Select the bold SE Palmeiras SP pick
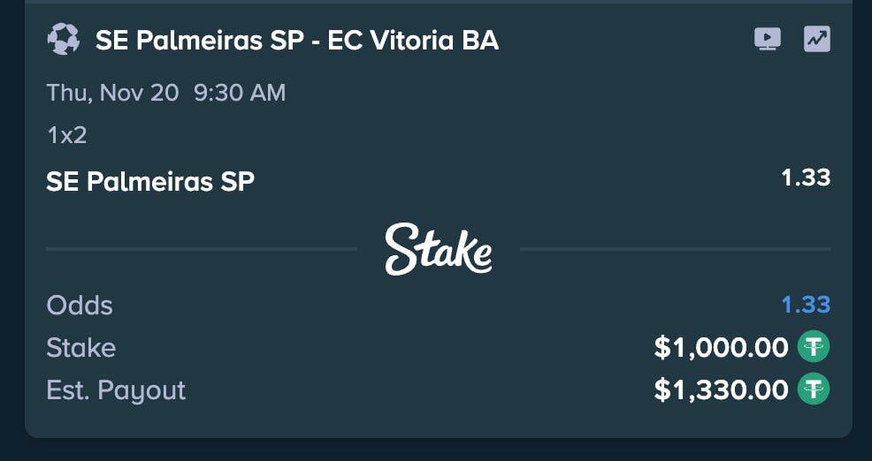Viewport: 872px width, 461px height. pyautogui.click(x=150, y=182)
